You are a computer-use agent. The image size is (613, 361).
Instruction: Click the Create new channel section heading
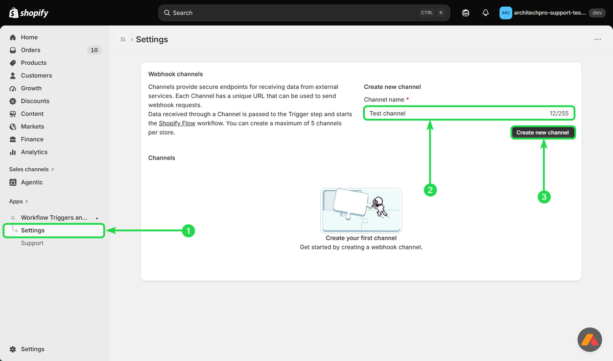pos(392,87)
